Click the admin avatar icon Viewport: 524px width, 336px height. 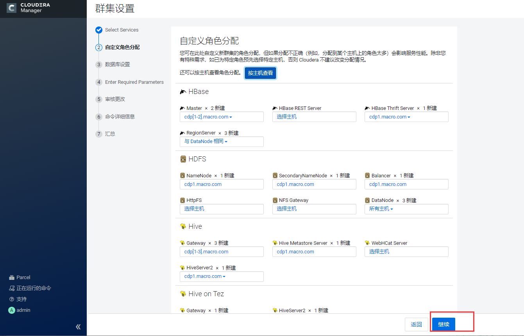pyautogui.click(x=12, y=310)
